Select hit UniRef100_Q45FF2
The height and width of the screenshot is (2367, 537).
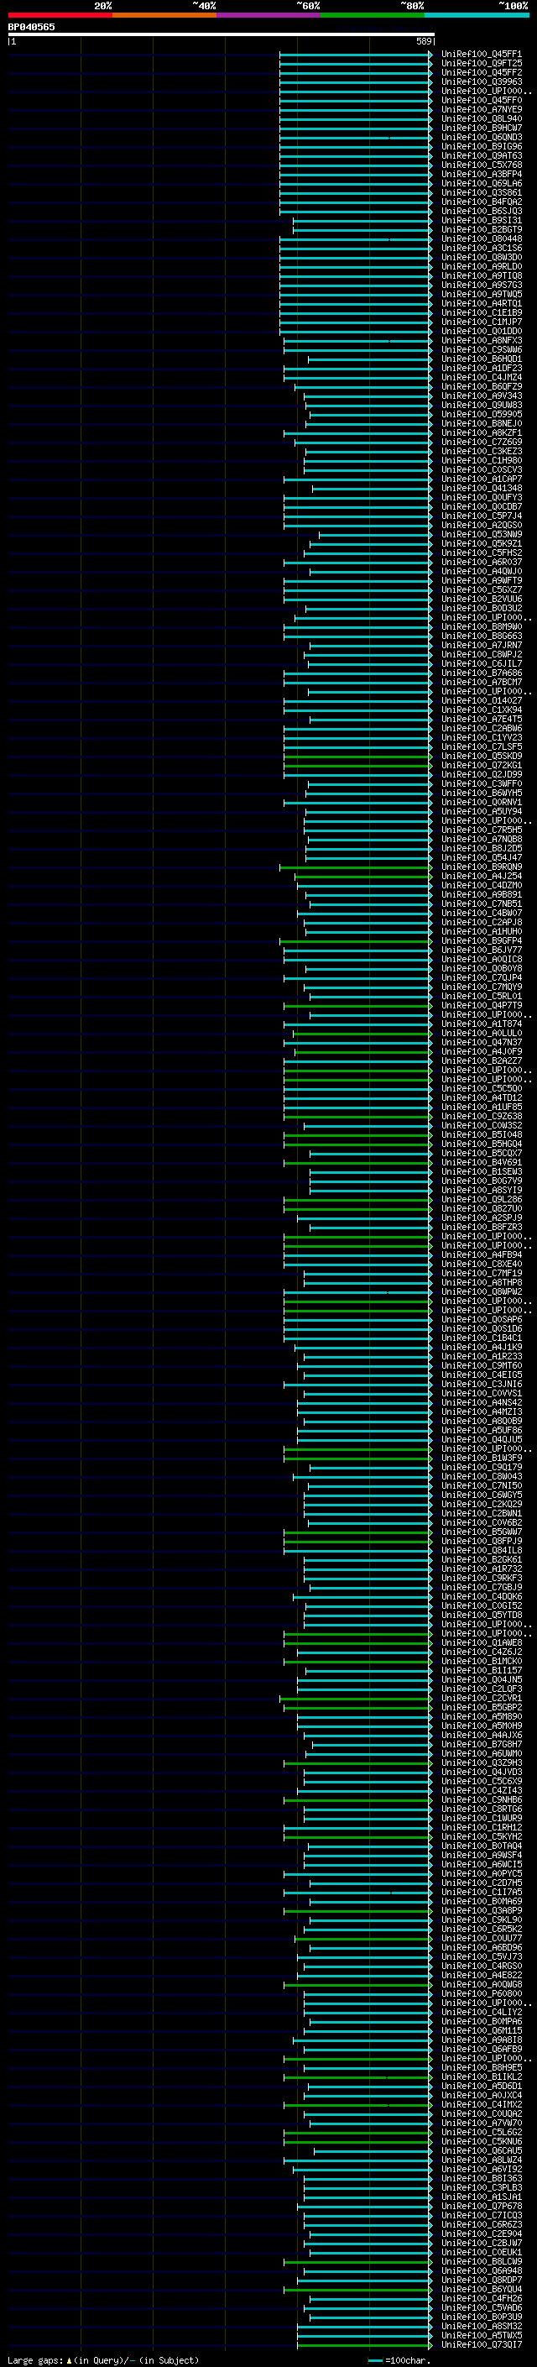coord(482,72)
